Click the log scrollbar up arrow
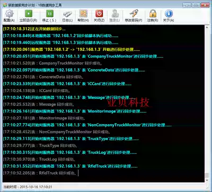212x192 pixels. (x=207, y=28)
